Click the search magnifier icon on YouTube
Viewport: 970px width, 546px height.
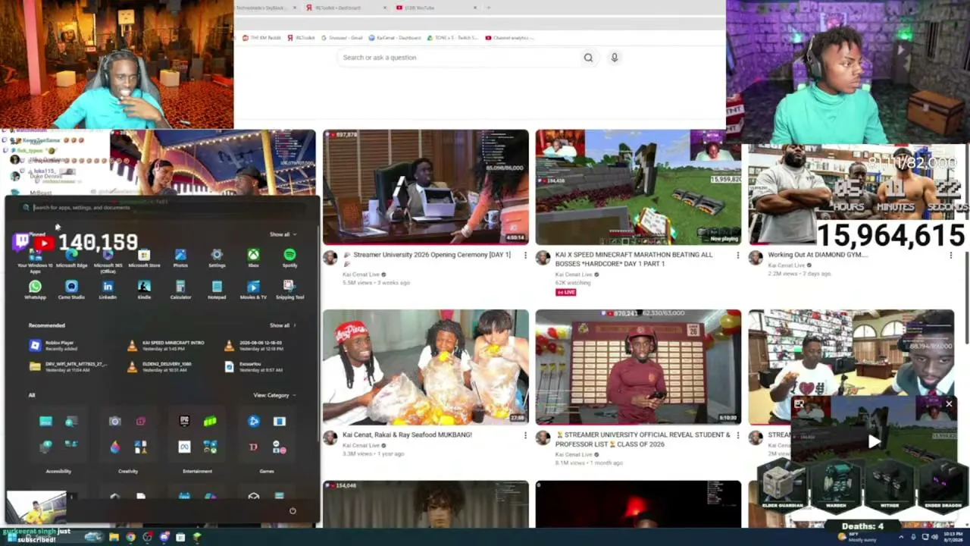[x=588, y=58]
